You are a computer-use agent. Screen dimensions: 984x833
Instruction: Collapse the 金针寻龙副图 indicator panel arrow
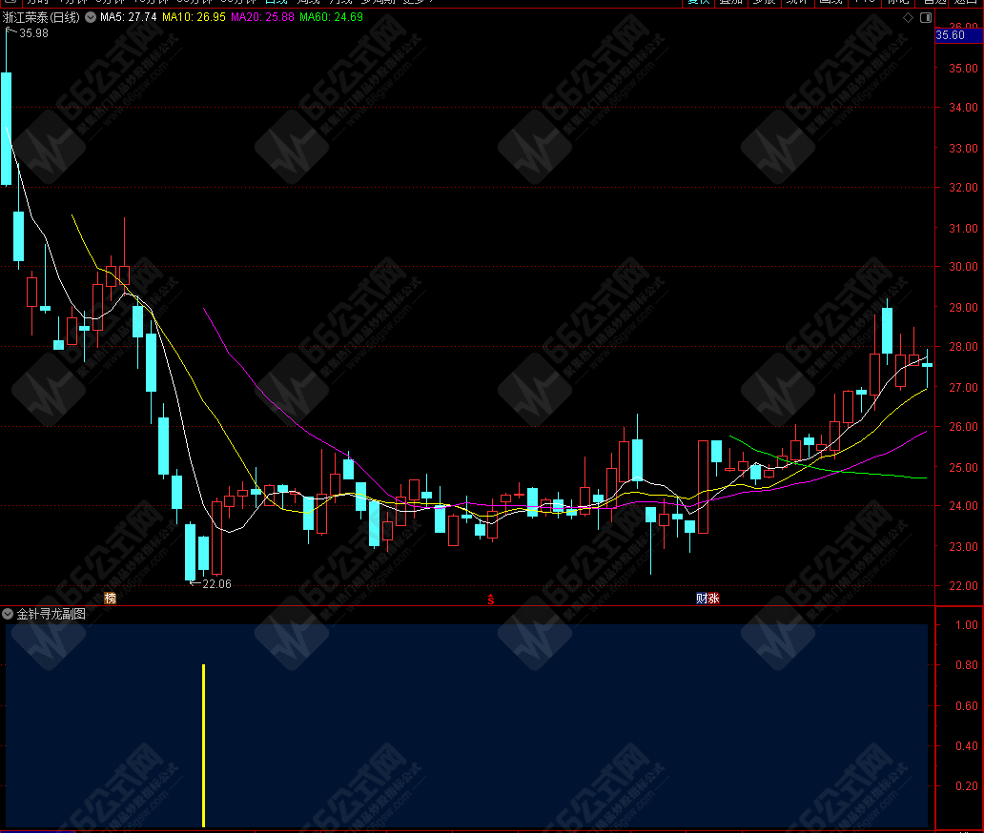tap(8, 615)
